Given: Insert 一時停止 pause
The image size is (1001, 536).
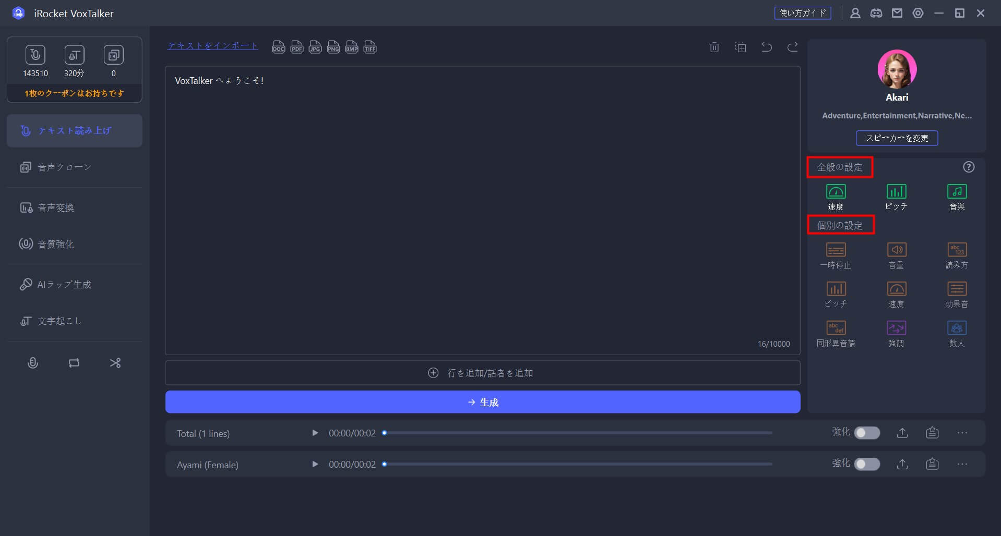Looking at the screenshot, I should click(x=836, y=255).
